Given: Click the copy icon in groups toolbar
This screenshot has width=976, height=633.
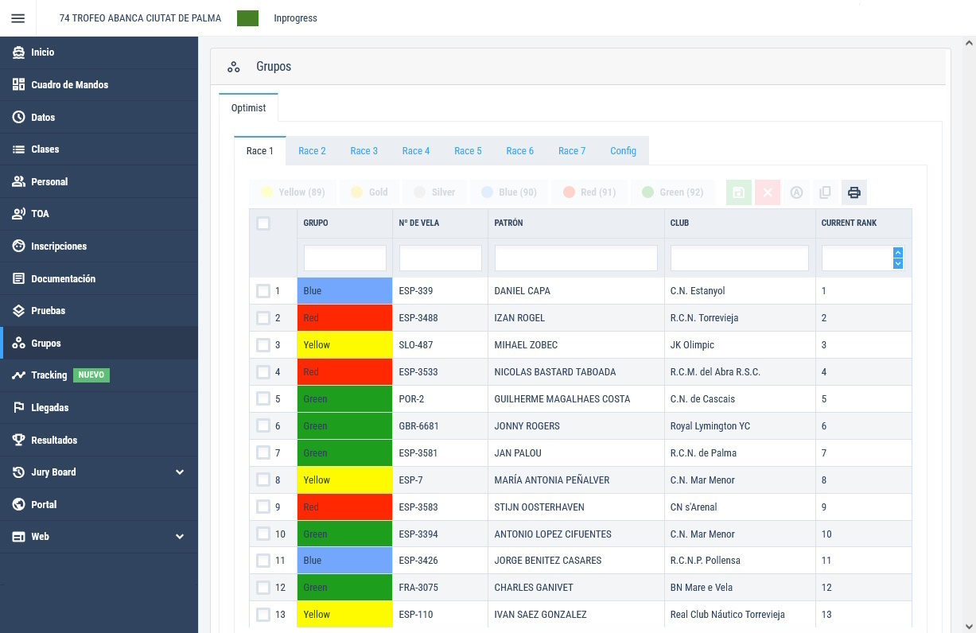Looking at the screenshot, I should [825, 192].
